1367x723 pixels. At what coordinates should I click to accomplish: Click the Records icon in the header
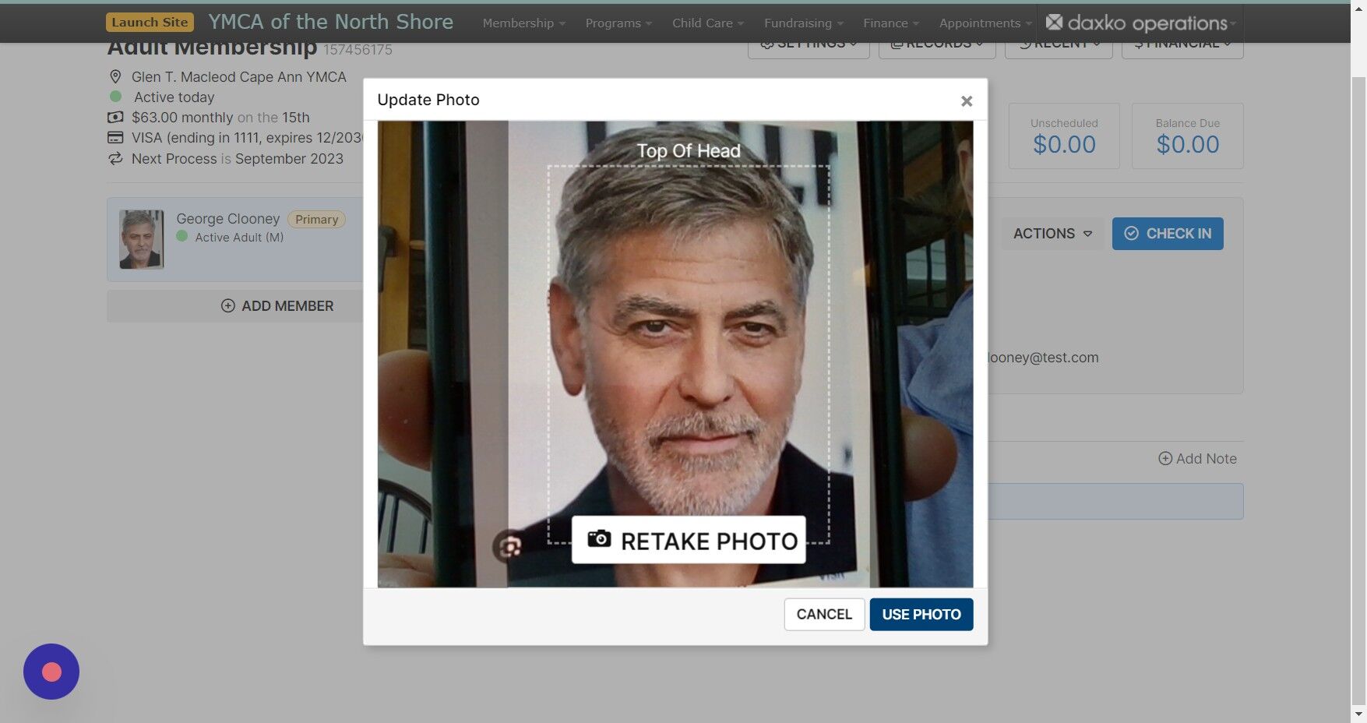click(896, 43)
